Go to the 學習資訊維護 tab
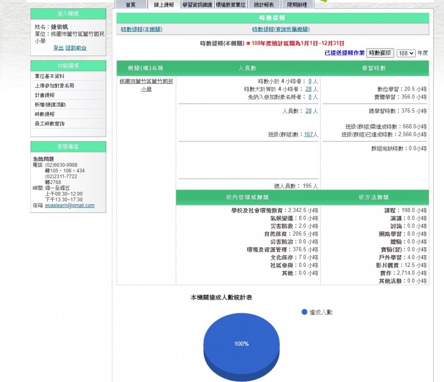 [197, 4]
